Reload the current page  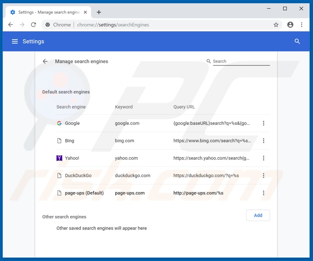34,25
